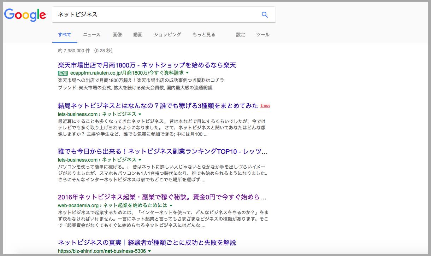The height and width of the screenshot is (256, 431).
Task: Open 結局ネットビジネスとはなんなの result link
Action: coord(158,106)
